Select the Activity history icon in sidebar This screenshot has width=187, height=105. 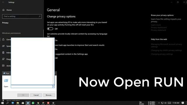3,66
